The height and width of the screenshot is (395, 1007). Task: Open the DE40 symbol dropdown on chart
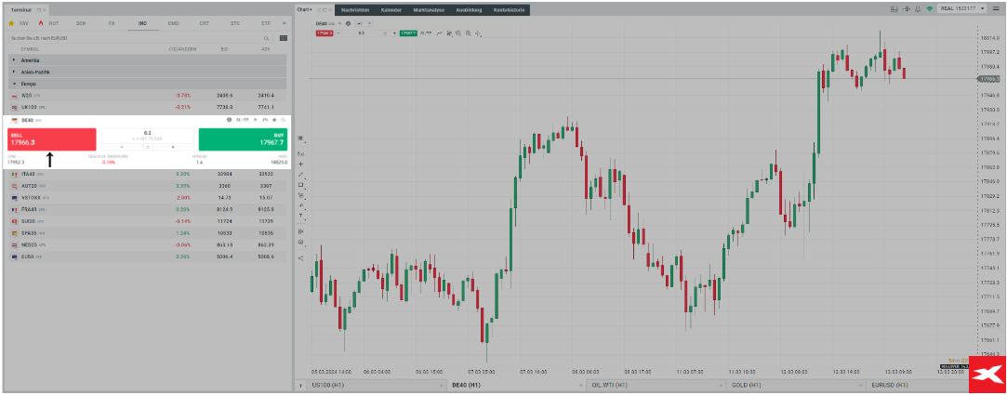click(339, 24)
